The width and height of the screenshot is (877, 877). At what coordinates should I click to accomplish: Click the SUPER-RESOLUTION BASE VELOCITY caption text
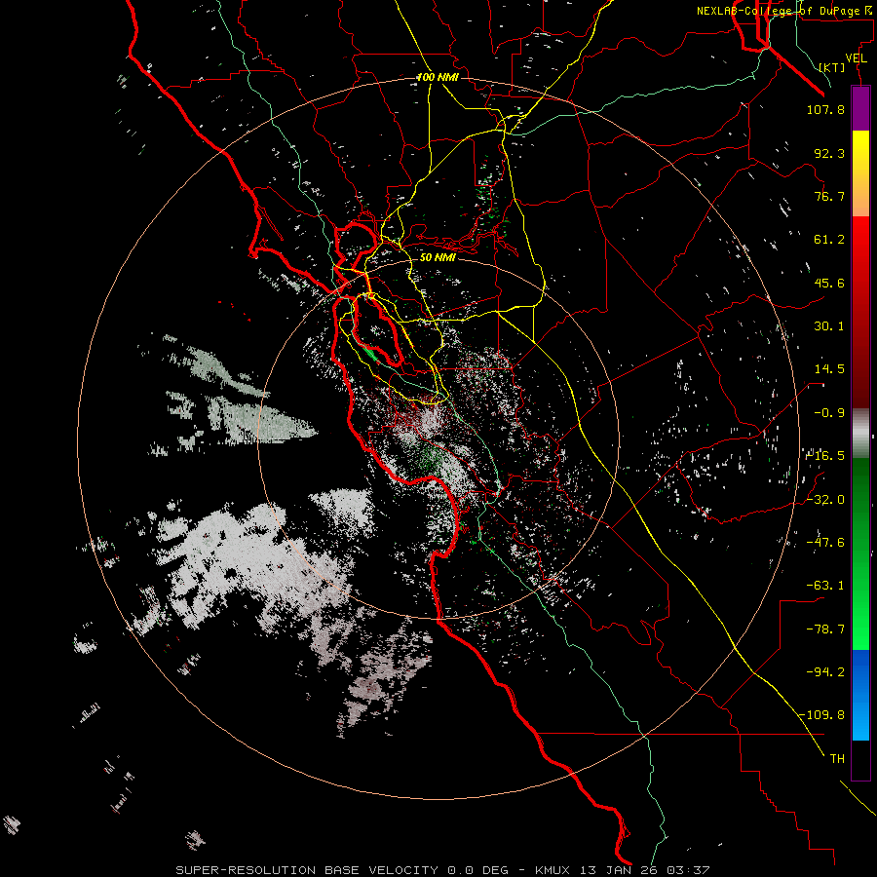point(307,870)
